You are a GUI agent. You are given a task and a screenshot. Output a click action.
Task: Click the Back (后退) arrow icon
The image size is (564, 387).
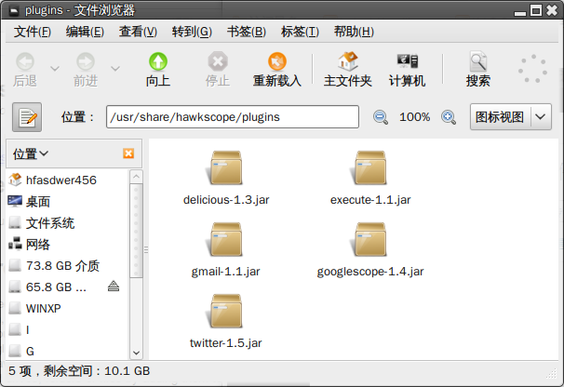coord(25,61)
